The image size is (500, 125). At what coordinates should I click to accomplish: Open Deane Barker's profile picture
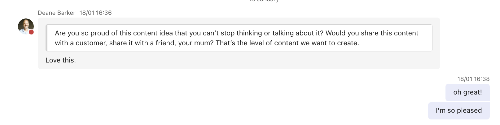[x=25, y=26]
